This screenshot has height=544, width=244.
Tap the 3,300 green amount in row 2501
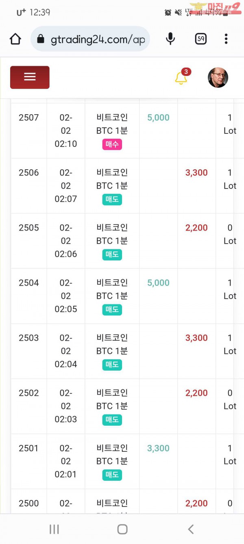point(158,448)
